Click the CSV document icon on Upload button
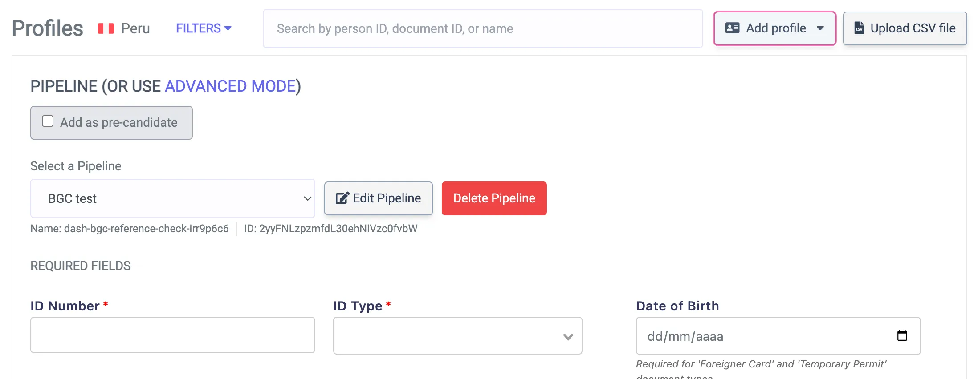Image resolution: width=978 pixels, height=379 pixels. (x=860, y=28)
